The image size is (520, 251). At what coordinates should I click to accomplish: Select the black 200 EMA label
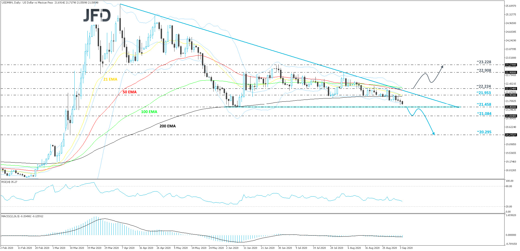click(x=167, y=126)
